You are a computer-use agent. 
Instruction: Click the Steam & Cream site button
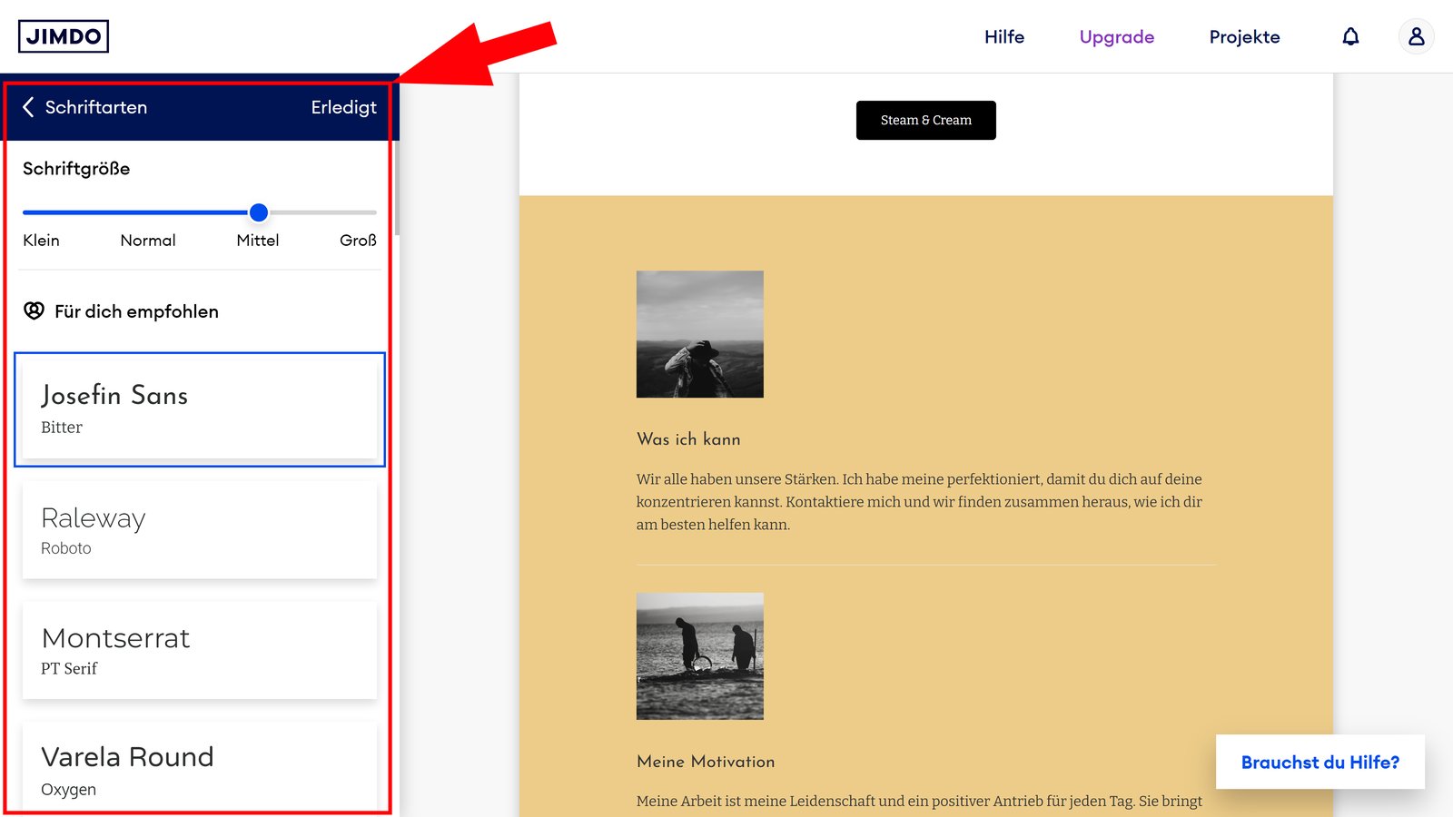[x=924, y=119]
